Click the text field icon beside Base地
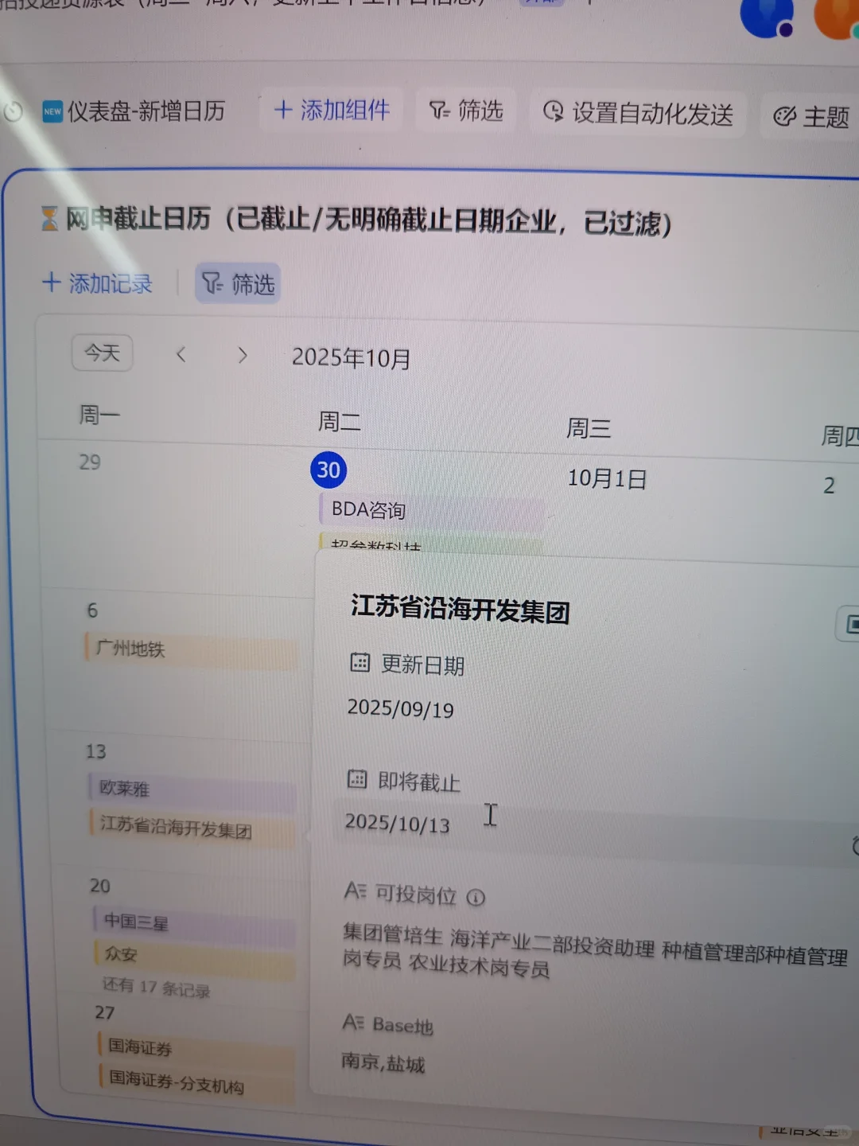 point(352,1022)
